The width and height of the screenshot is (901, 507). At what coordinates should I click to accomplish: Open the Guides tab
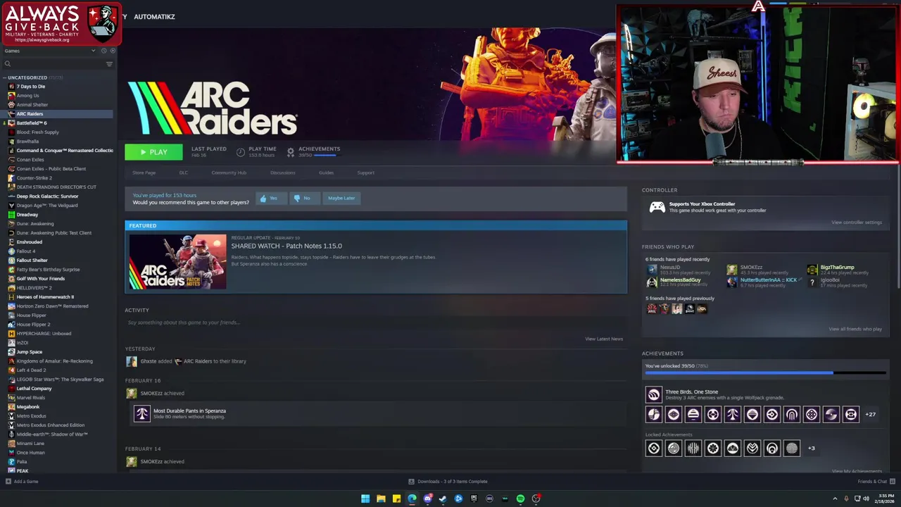pos(326,173)
